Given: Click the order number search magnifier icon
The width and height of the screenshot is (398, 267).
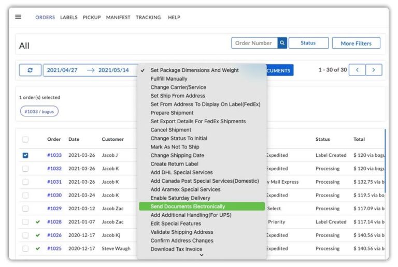Looking at the screenshot, I should tap(282, 43).
